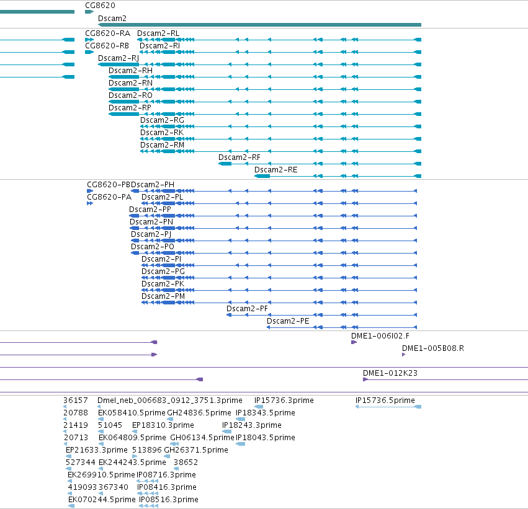Select protein Dscam2-PP
Viewport: 528px width, 509px height.
pyautogui.click(x=150, y=210)
